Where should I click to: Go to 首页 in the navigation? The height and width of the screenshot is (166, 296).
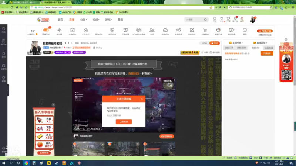pyautogui.click(x=61, y=20)
